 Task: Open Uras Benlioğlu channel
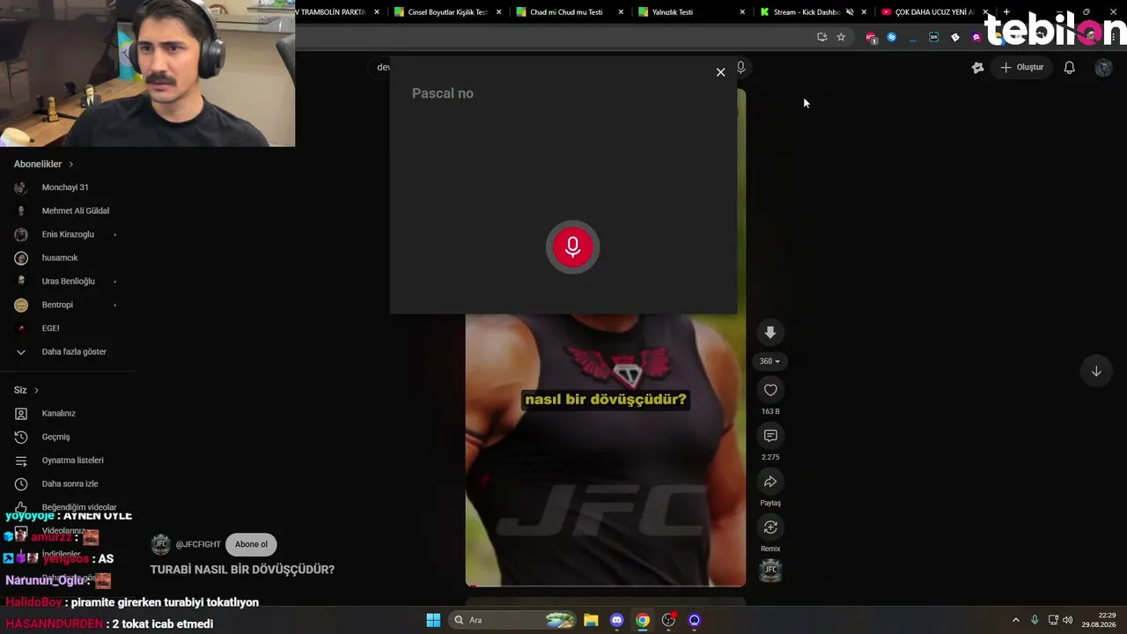tap(68, 282)
